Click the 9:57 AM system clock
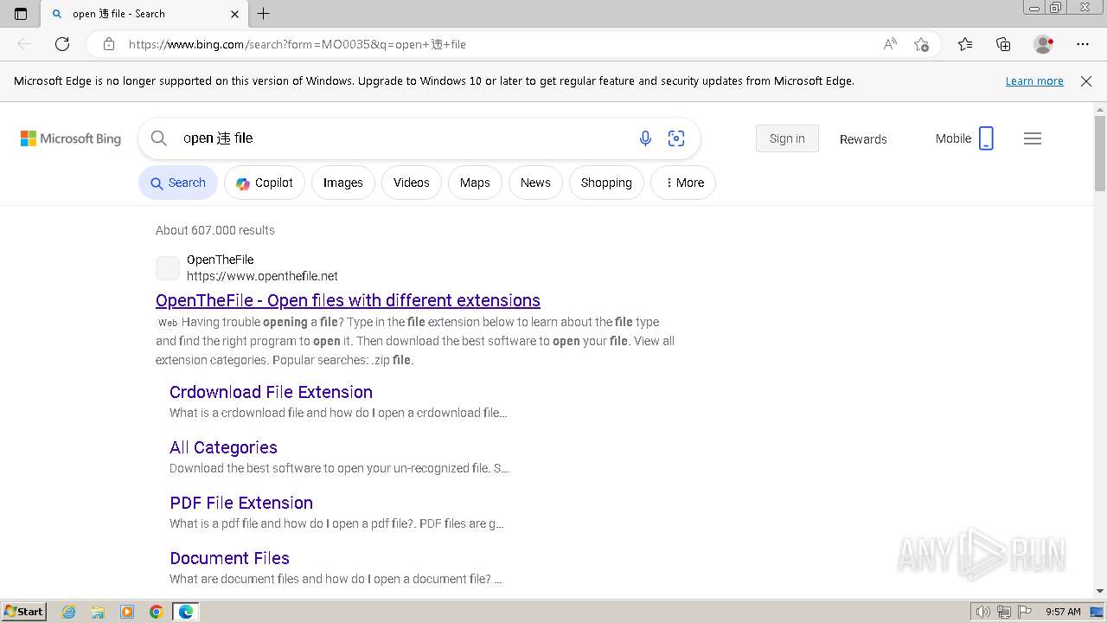The height and width of the screenshot is (623, 1107). click(x=1063, y=612)
